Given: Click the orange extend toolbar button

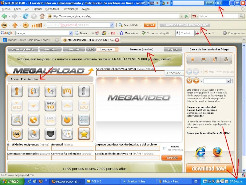Looking at the screenshot, I should pos(150,25).
